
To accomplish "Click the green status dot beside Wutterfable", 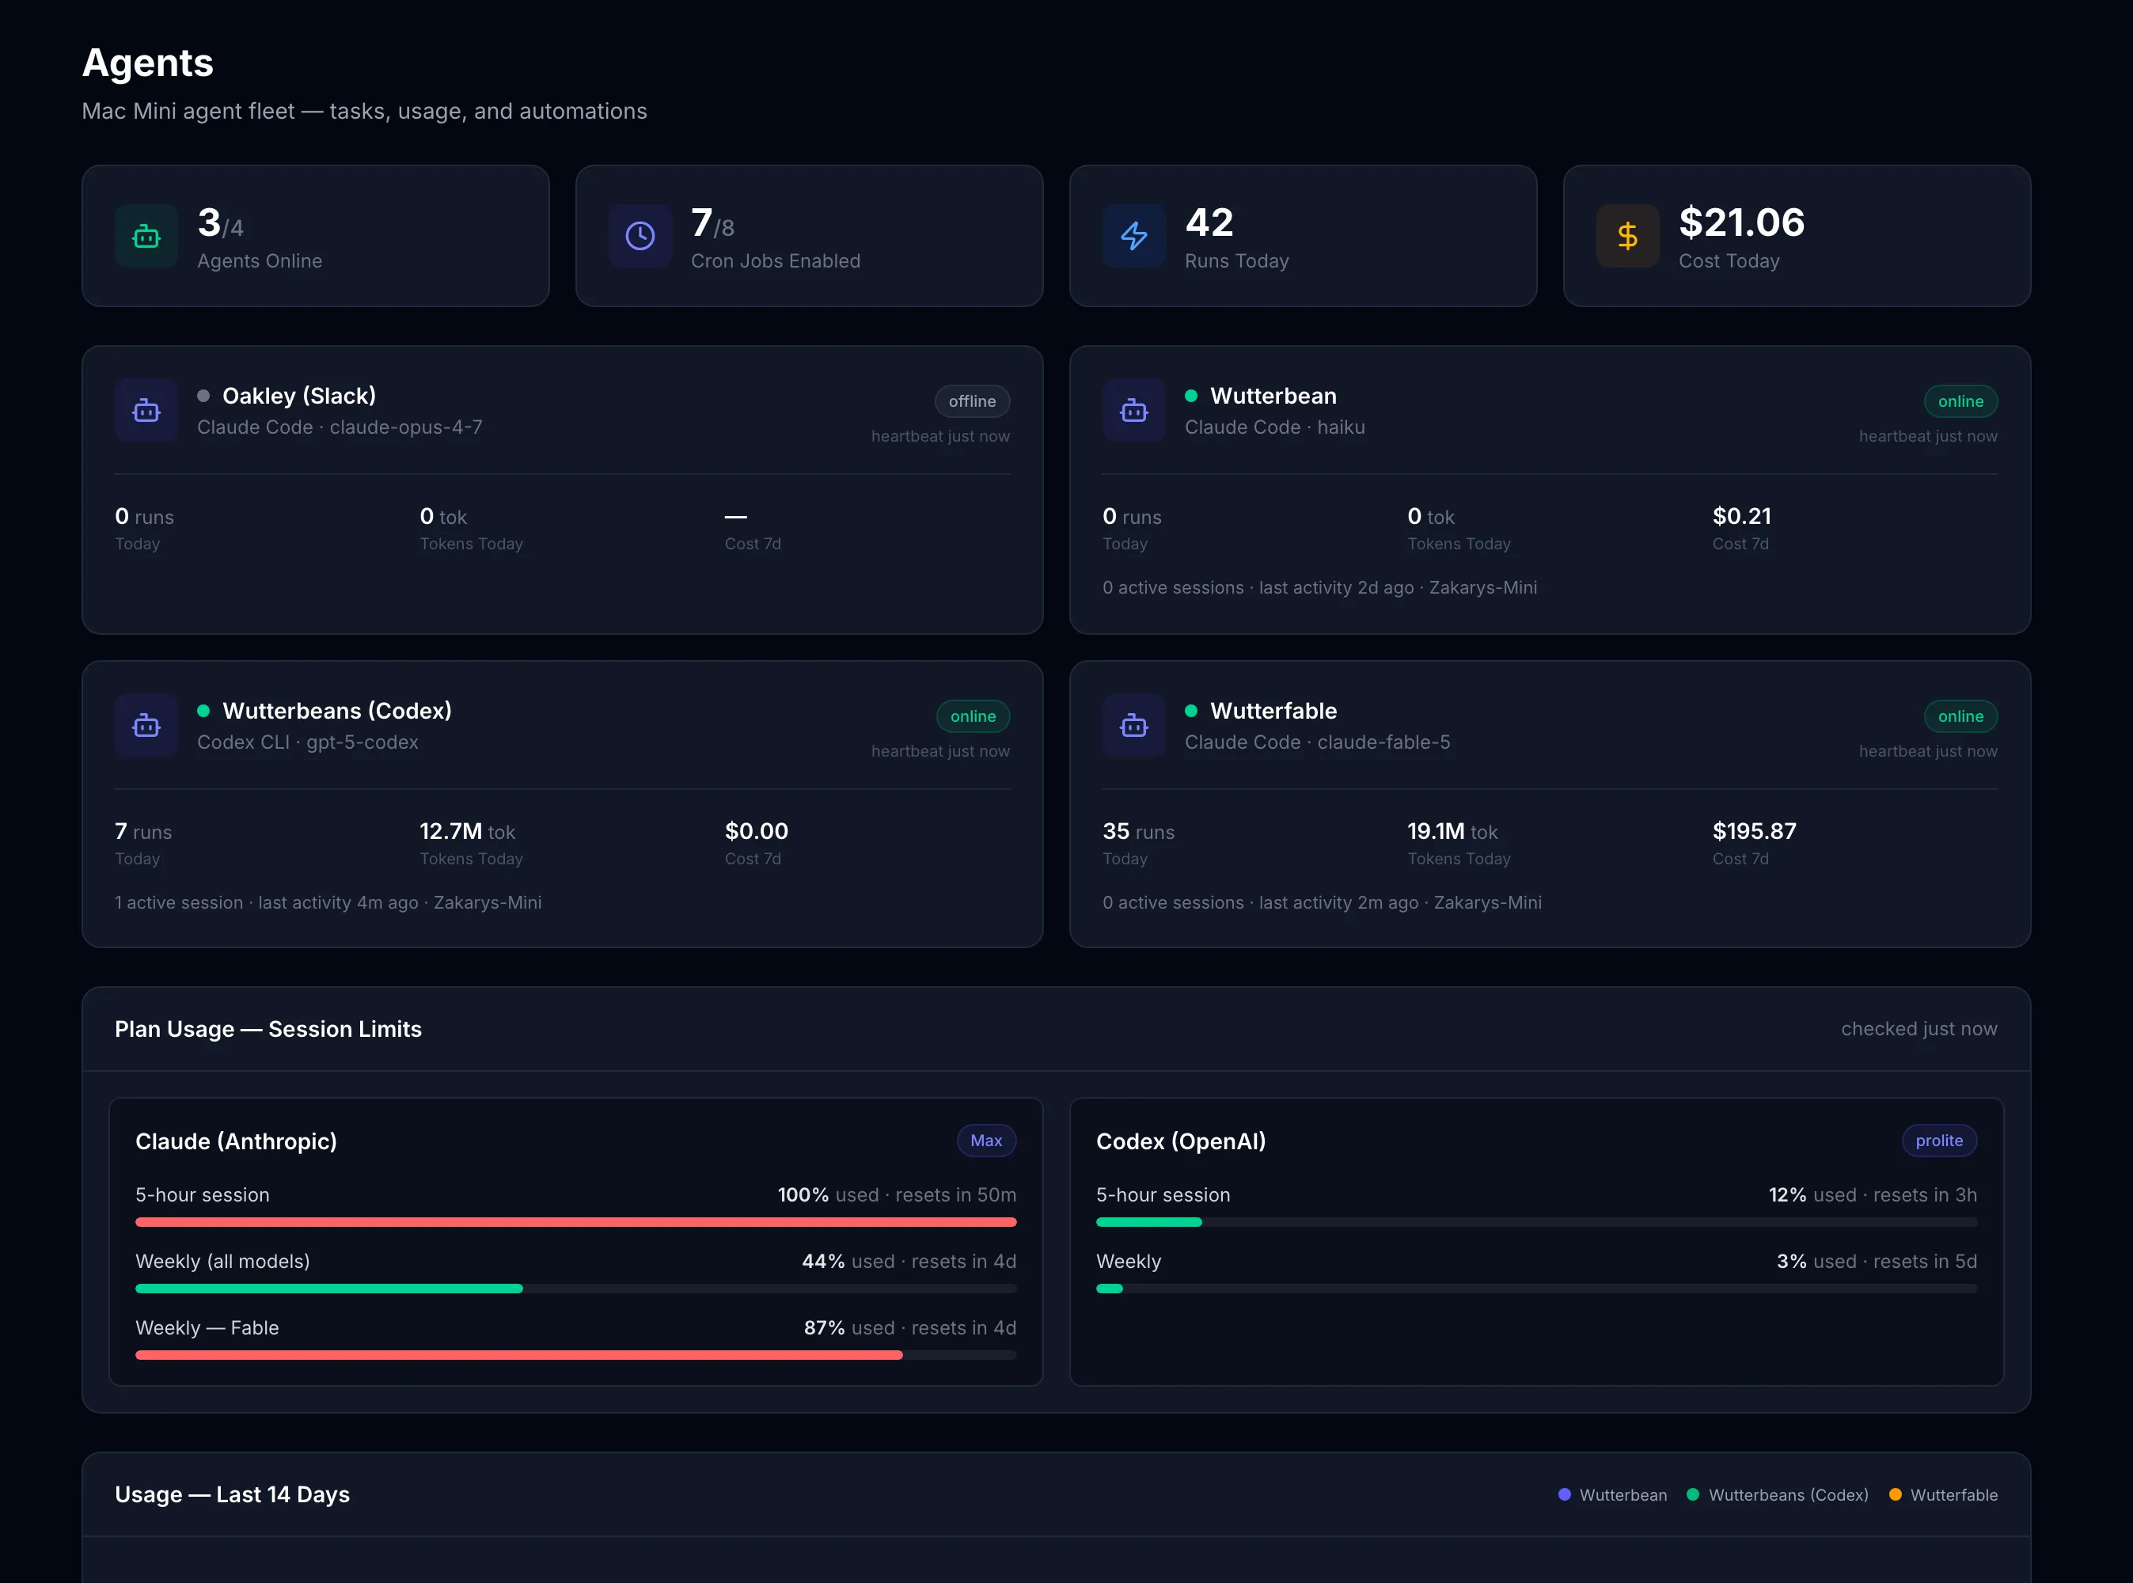I will point(1191,711).
